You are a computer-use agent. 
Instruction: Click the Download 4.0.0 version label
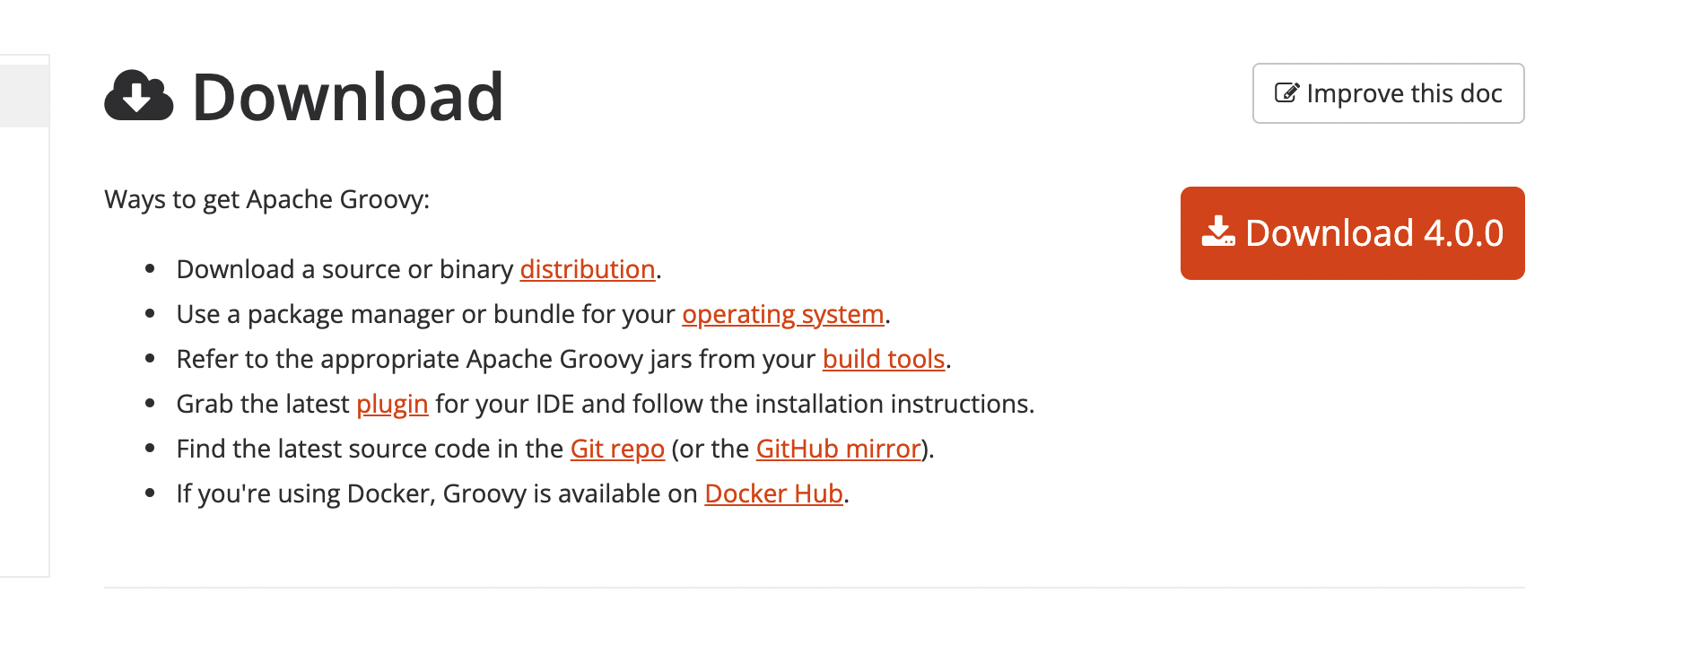click(x=1374, y=233)
